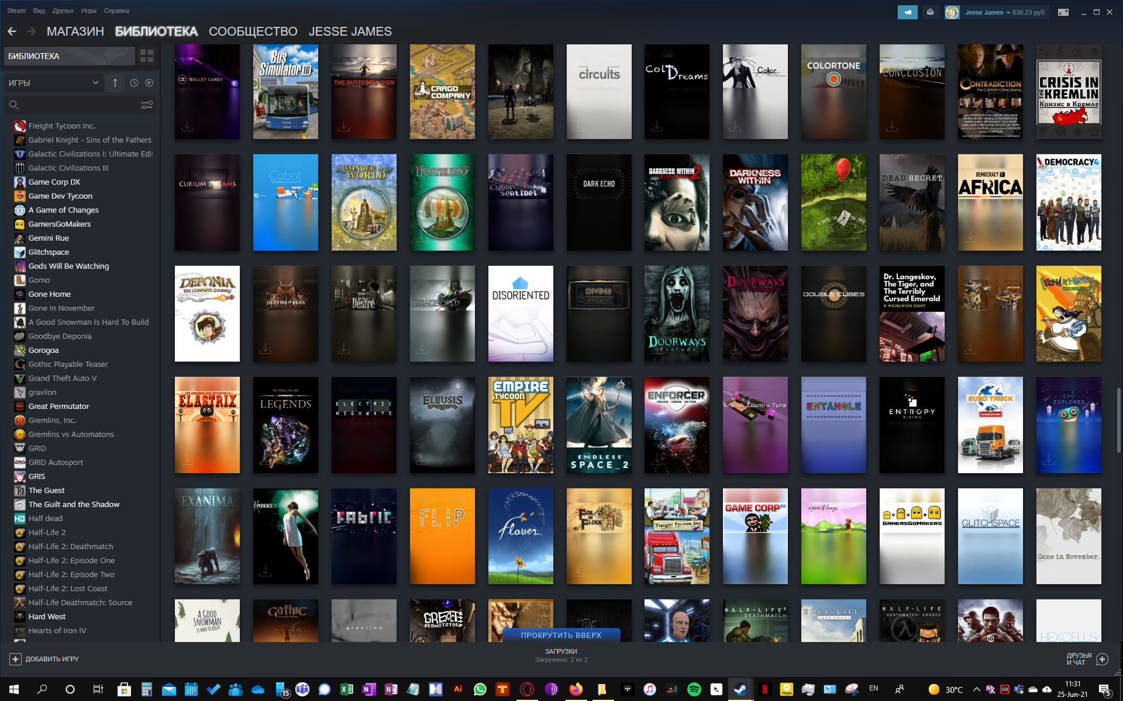Click ДОБАВИТЬ ИГРУ label

pyautogui.click(x=52, y=659)
